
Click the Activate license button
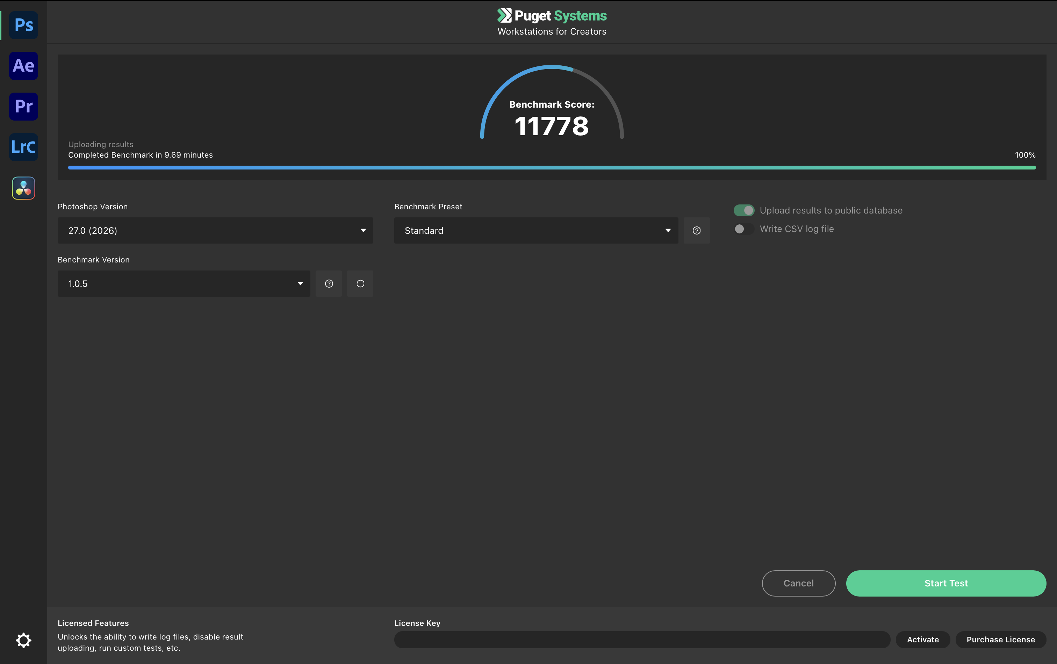pos(923,640)
